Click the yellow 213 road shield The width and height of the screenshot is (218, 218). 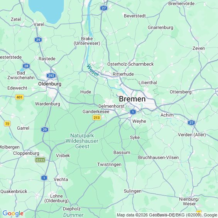click(x=96, y=118)
